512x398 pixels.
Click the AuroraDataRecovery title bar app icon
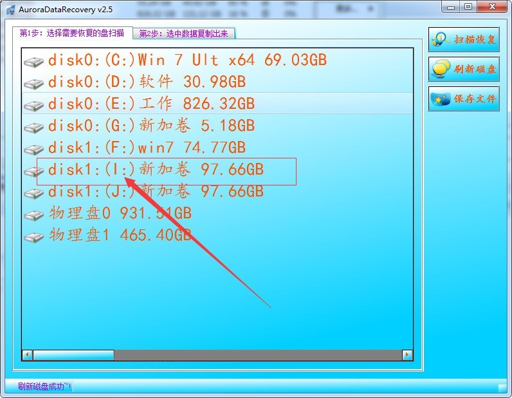coord(10,10)
